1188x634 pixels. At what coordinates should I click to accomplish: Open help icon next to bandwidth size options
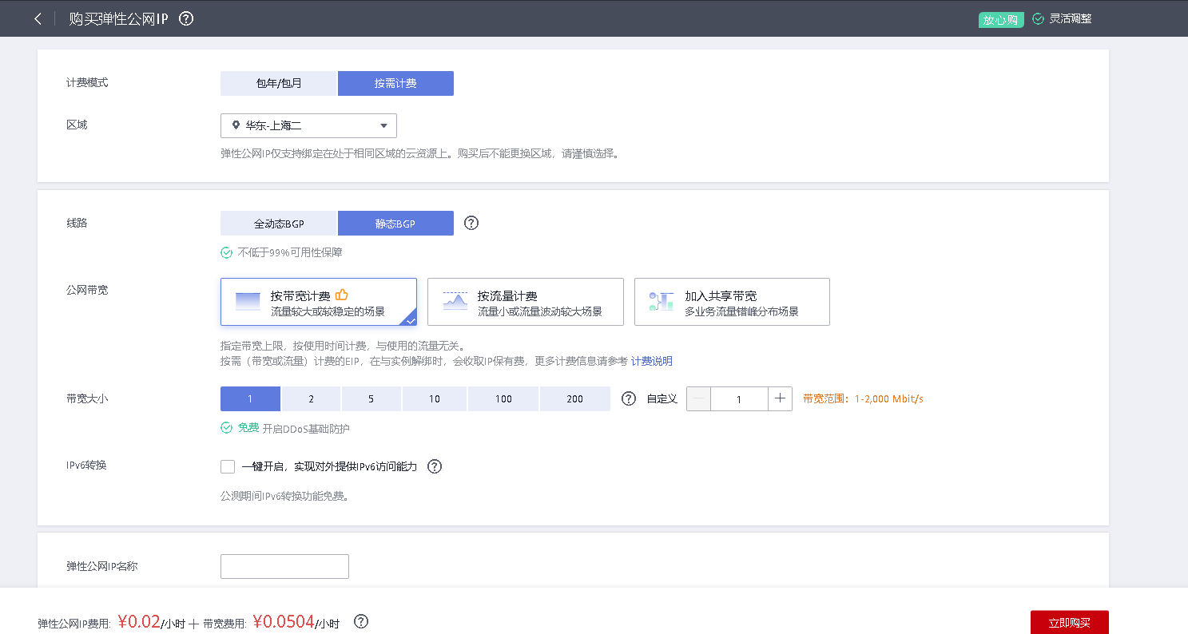pyautogui.click(x=629, y=398)
